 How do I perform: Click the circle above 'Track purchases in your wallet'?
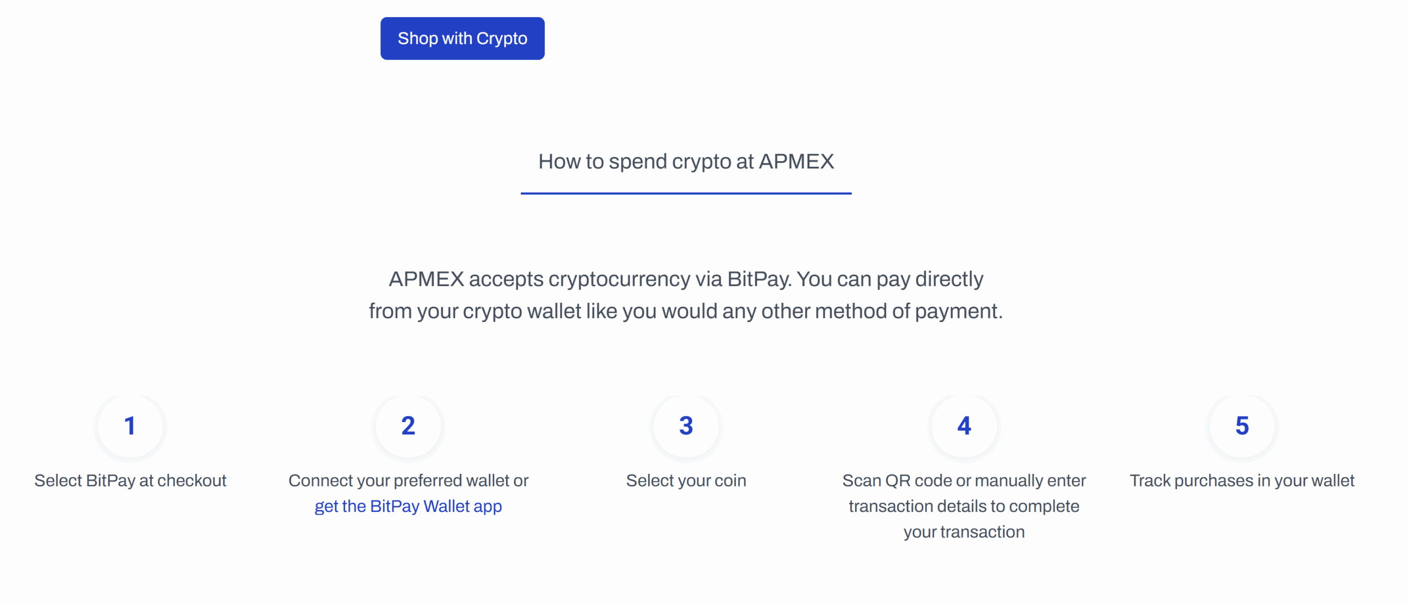click(1242, 427)
